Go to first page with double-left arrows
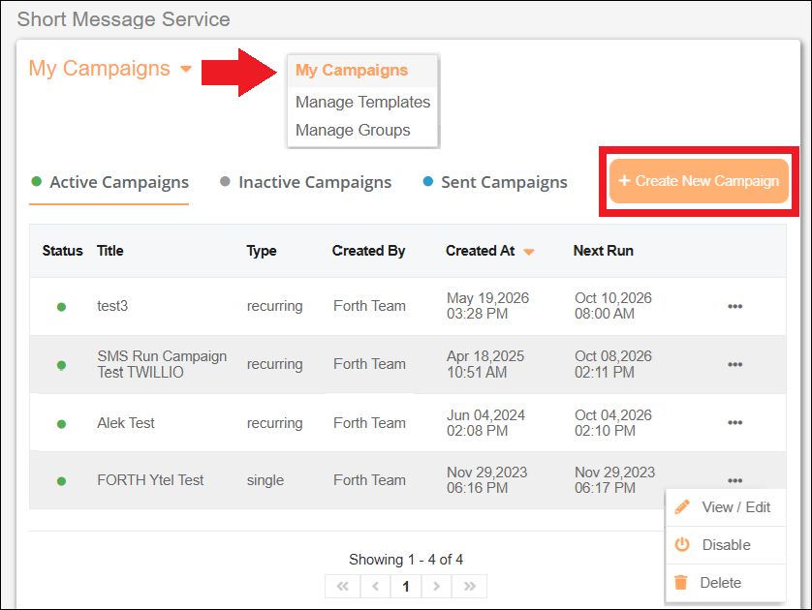The image size is (812, 610). click(x=342, y=586)
